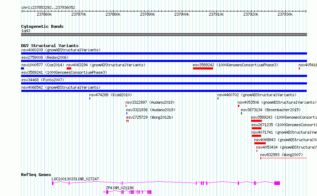317x196 pixels.
Task: Select the nsv4460702 gnomAD variant label
Action: 257,95
